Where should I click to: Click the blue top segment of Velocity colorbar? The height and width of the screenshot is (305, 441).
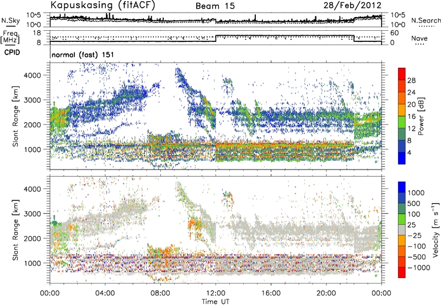click(x=402, y=187)
